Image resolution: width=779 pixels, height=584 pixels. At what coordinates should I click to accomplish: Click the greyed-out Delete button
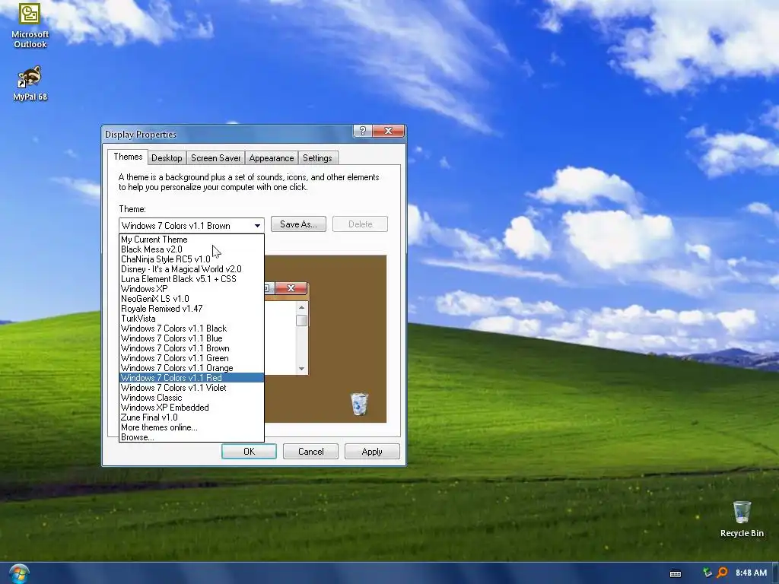click(360, 224)
